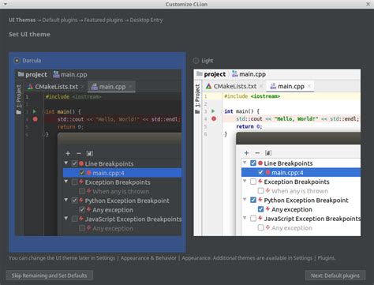374x285 pixels.
Task: Collapse Python Exception Breakpoint node in Darcula preview
Action: pyautogui.click(x=66, y=200)
